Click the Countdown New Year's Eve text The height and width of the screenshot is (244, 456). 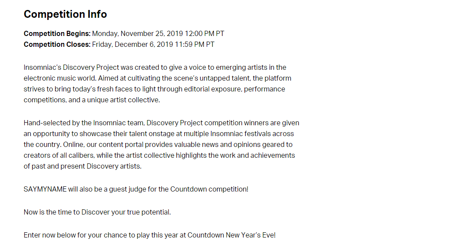[231, 235]
